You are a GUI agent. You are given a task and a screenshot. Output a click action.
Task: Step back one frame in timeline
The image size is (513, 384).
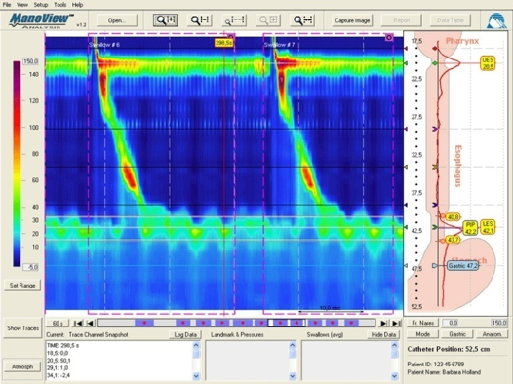pos(90,324)
